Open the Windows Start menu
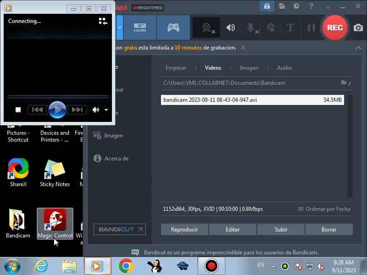The width and height of the screenshot is (367, 275). point(12,266)
